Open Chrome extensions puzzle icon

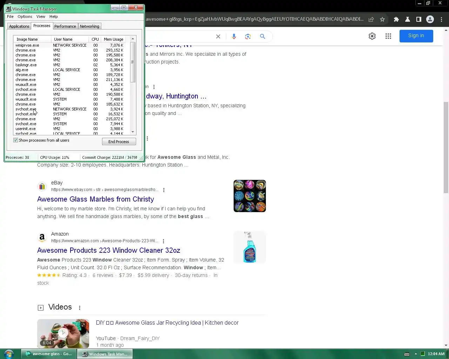click(x=396, y=19)
